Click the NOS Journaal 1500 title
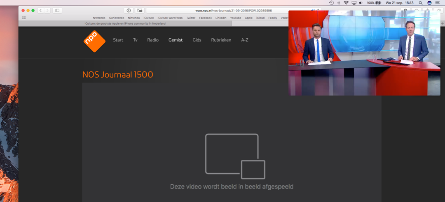Viewport: 445px width, 202px height. pos(117,75)
